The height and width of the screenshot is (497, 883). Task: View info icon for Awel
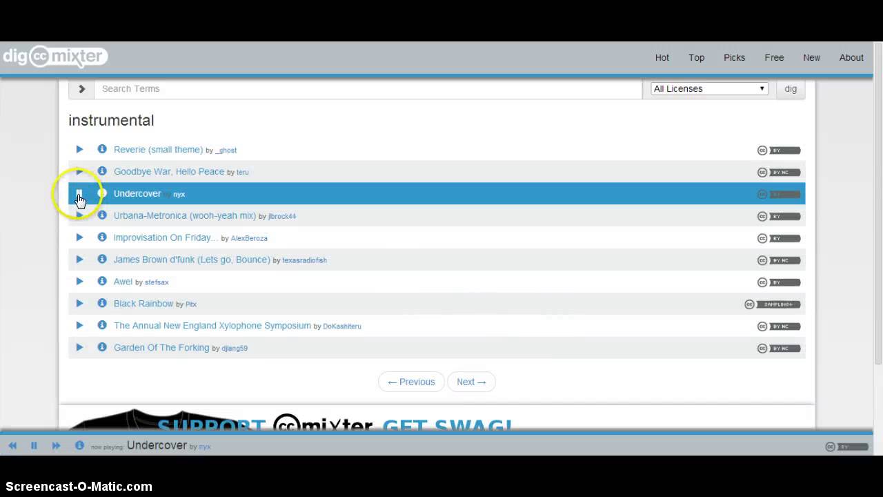[102, 282]
